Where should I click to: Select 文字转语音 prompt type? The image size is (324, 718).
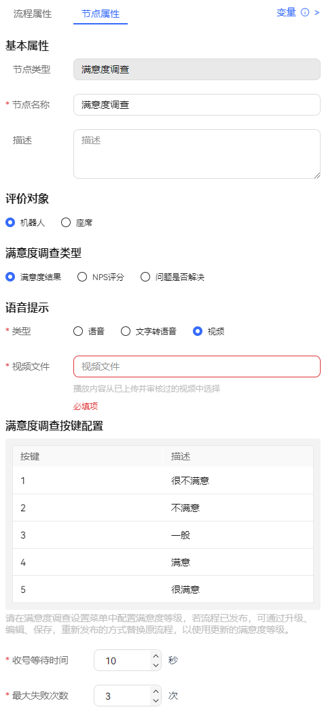(126, 332)
